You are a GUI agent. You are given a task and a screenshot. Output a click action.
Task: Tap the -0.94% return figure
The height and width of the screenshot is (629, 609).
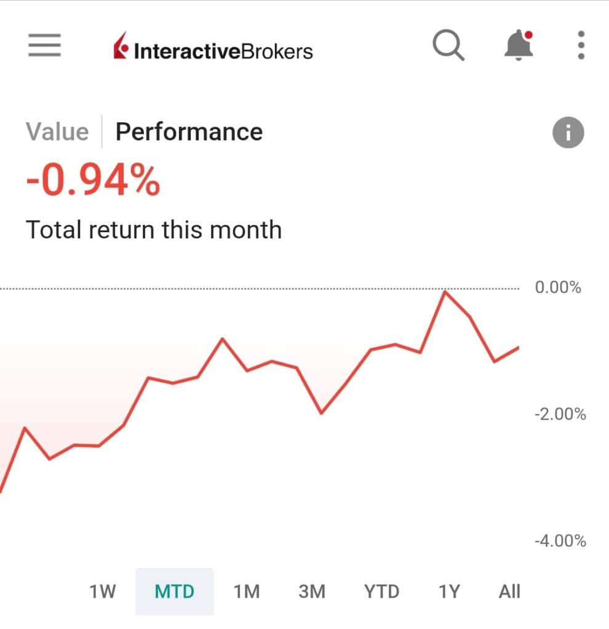93,182
